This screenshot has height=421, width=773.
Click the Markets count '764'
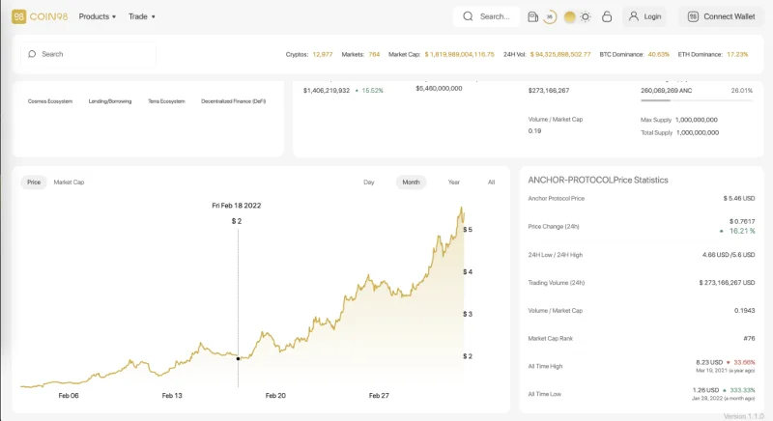coord(374,55)
